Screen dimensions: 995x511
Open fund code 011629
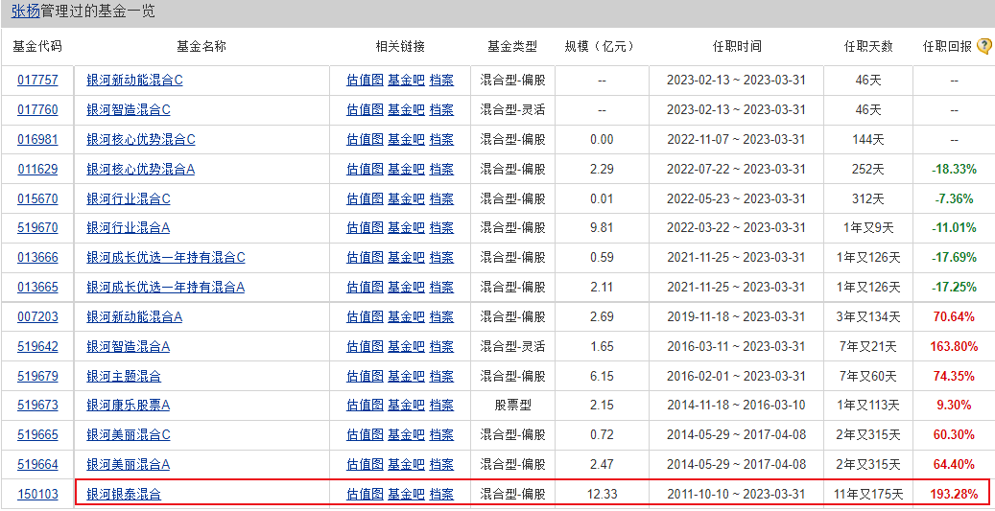tap(37, 169)
